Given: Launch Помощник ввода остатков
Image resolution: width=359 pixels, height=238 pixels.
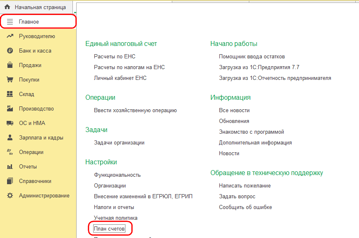Looking at the screenshot, I should pos(252,57).
